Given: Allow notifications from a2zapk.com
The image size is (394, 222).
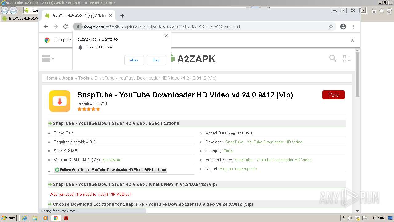Looking at the screenshot, I should [134, 60].
